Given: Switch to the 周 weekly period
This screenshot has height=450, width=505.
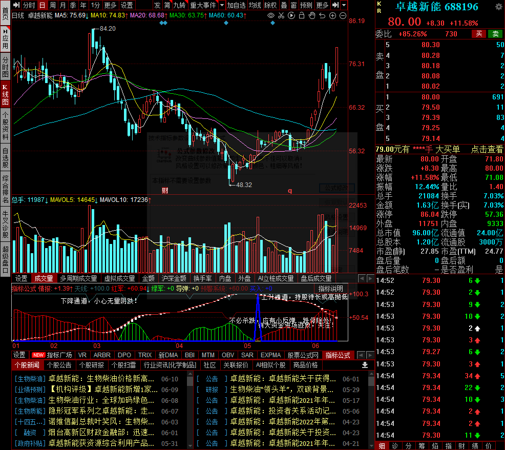Looking at the screenshot, I should pyautogui.click(x=52, y=5).
